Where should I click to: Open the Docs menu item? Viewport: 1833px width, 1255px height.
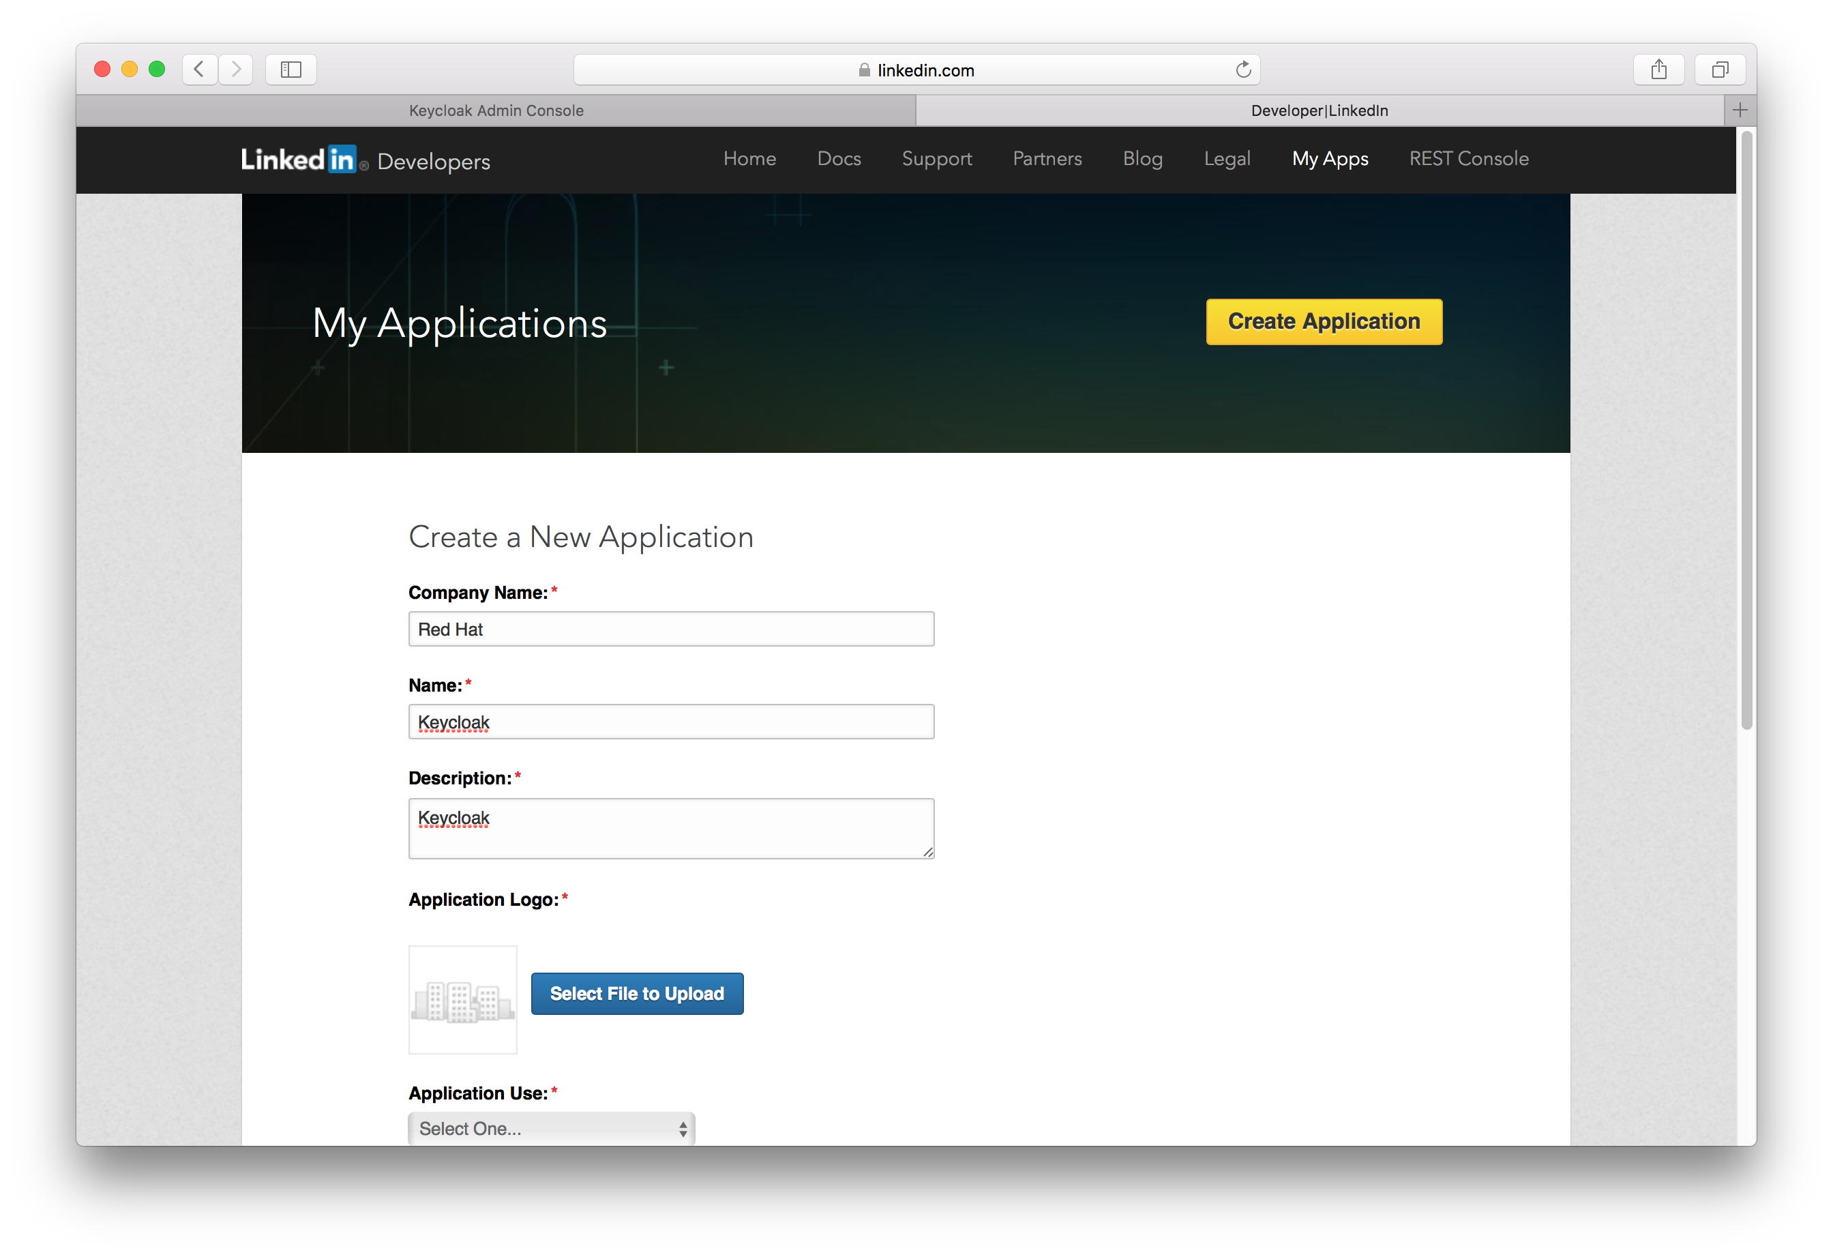tap(838, 158)
